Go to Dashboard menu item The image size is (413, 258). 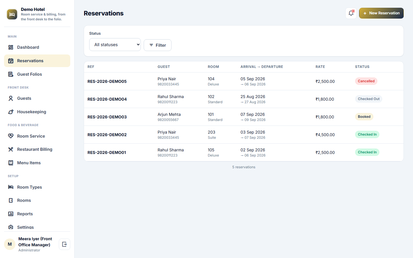[x=37, y=47]
